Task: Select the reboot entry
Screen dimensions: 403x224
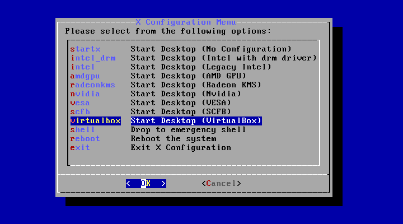Action: [85, 139]
